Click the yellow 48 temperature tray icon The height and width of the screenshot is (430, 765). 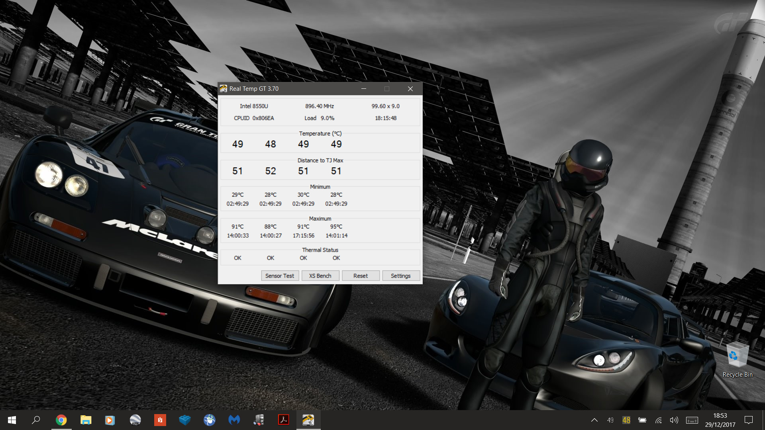(626, 420)
